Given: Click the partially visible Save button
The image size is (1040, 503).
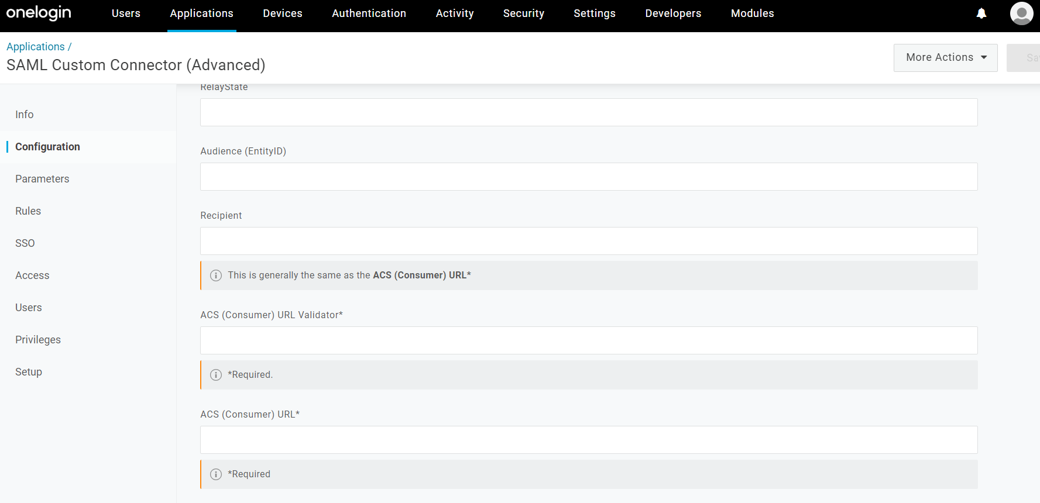Looking at the screenshot, I should pyautogui.click(x=1024, y=58).
